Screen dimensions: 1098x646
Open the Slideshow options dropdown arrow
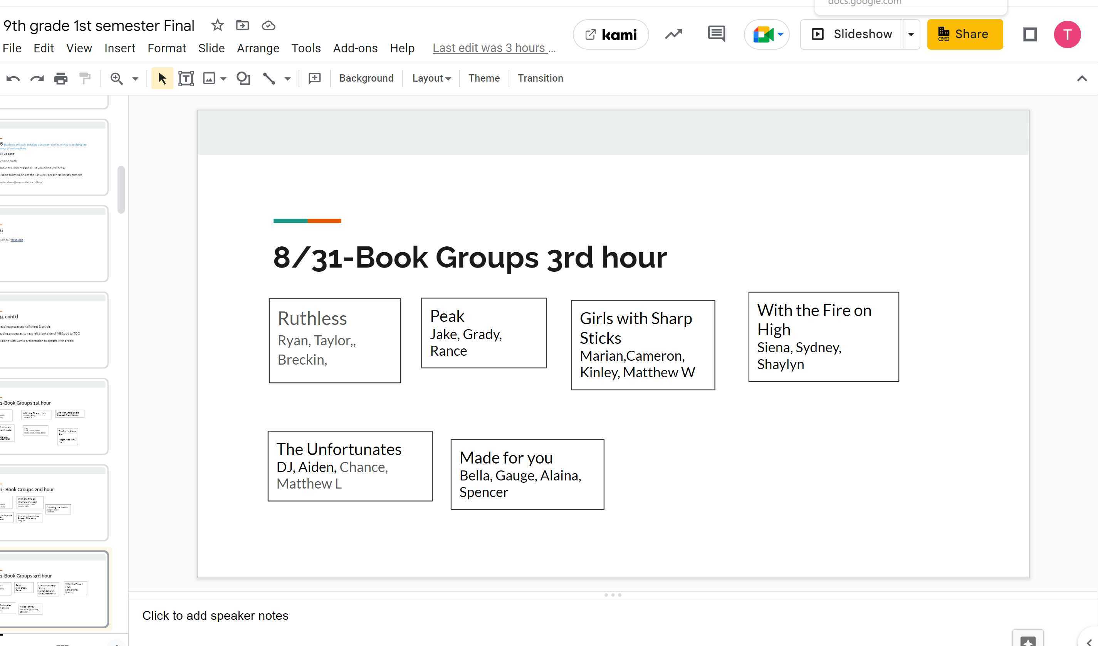point(911,34)
